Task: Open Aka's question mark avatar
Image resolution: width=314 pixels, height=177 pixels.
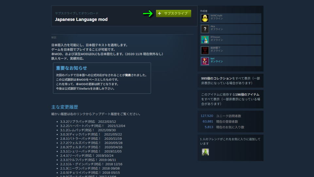Action: (205, 29)
